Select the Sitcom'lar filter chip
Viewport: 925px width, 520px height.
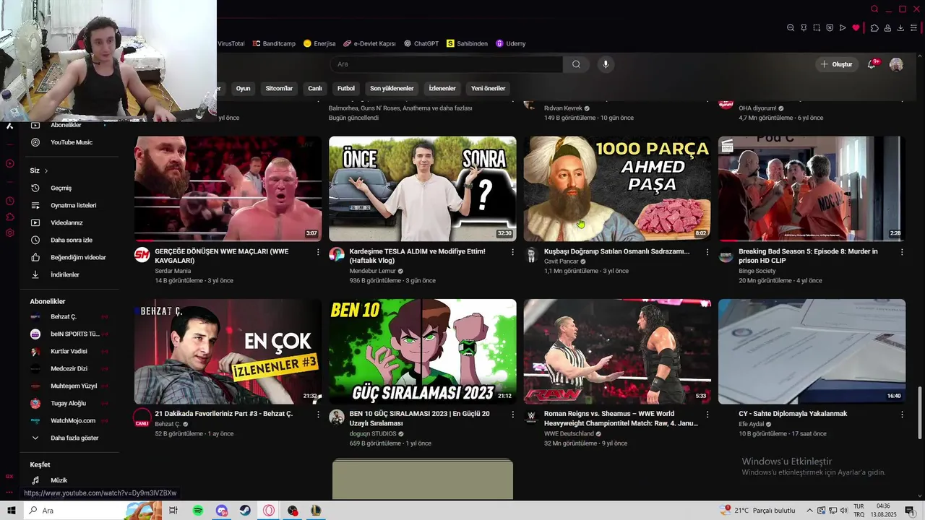[x=279, y=88]
